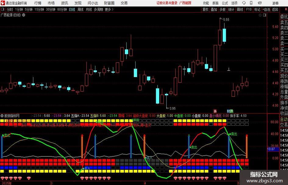Select the 5分钟 period tab
The height and width of the screenshot is (185, 288).
[29, 9]
